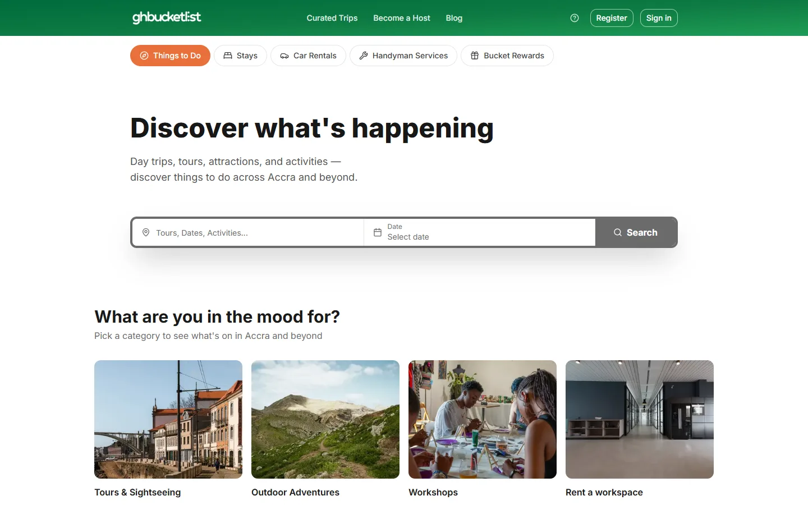Click the Register button
The image size is (808, 505).
612,18
